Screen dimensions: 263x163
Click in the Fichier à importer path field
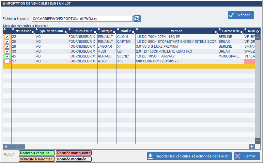82,19
